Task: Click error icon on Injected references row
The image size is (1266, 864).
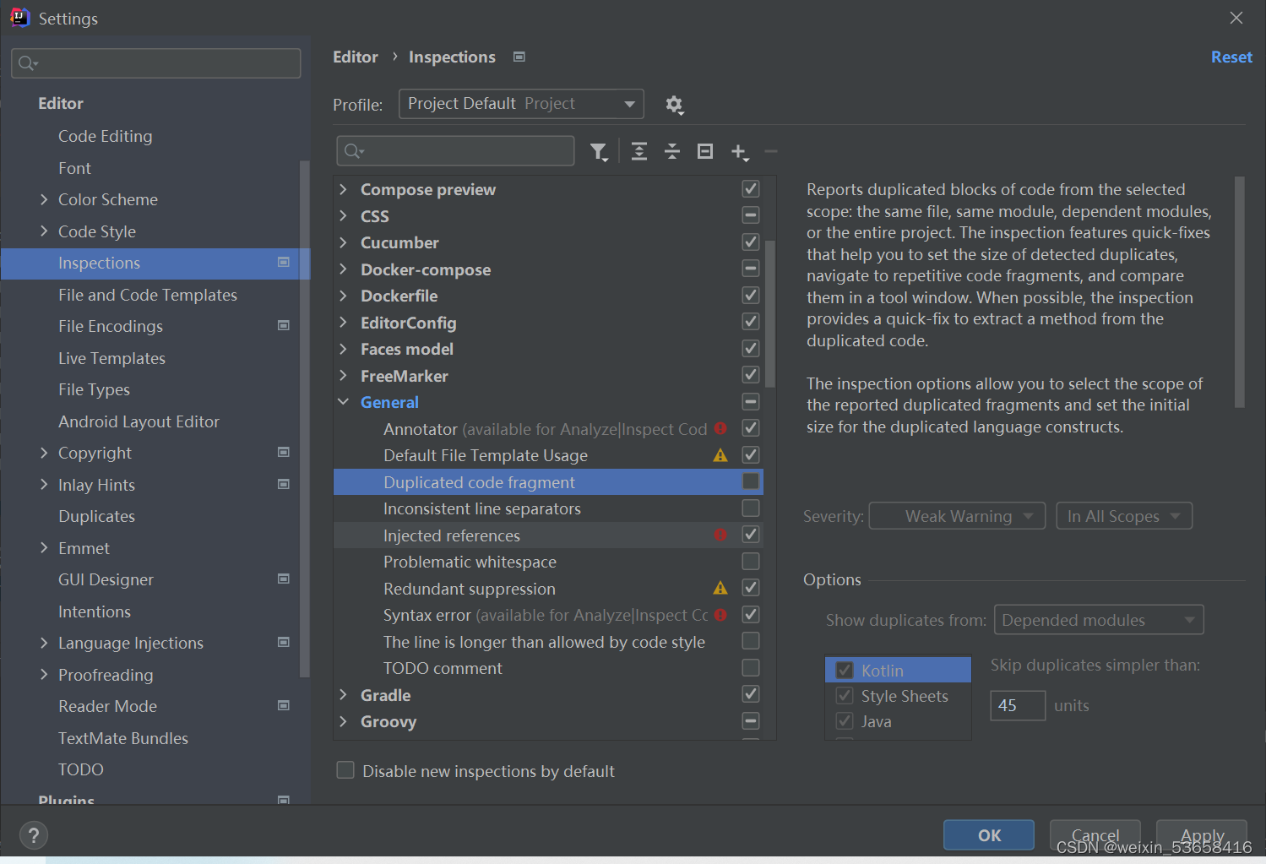Action: point(720,535)
